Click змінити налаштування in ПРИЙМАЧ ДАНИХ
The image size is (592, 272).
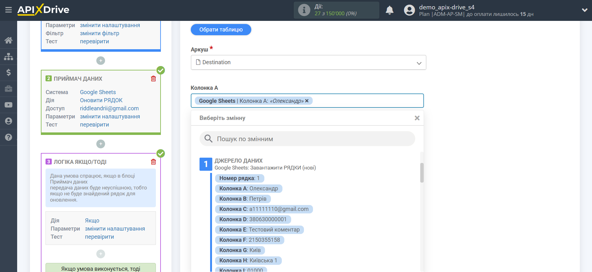tap(110, 117)
